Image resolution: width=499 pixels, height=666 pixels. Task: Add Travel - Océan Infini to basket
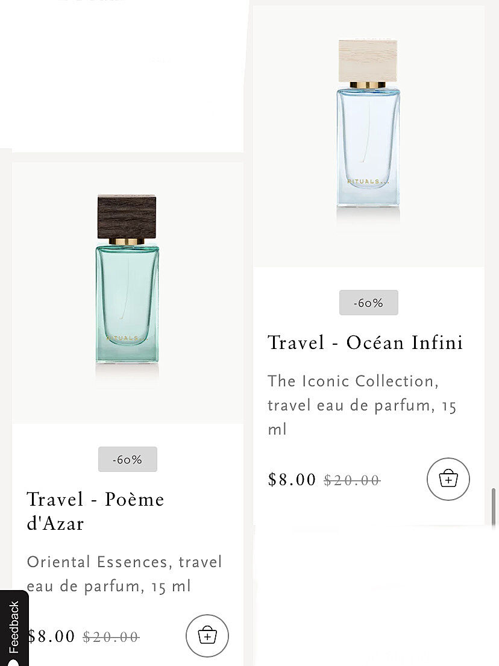point(448,479)
